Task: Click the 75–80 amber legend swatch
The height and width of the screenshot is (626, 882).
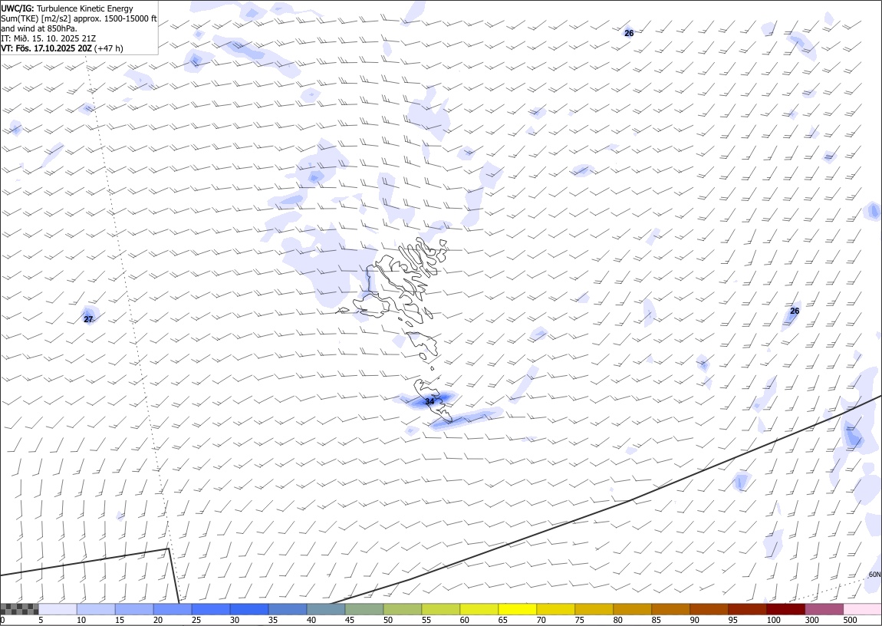Action: tap(594, 609)
